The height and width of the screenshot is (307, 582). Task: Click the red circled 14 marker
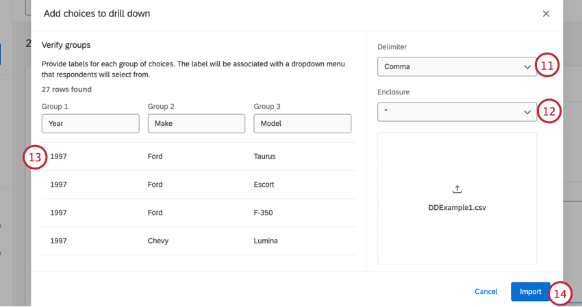pyautogui.click(x=561, y=293)
